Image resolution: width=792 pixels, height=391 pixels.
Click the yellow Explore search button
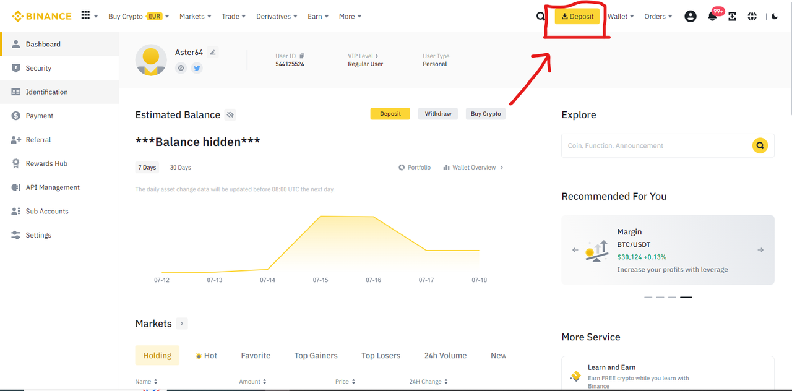(760, 146)
